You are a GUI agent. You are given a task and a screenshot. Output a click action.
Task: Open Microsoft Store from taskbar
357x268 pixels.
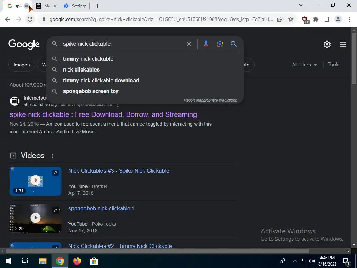coord(94,261)
